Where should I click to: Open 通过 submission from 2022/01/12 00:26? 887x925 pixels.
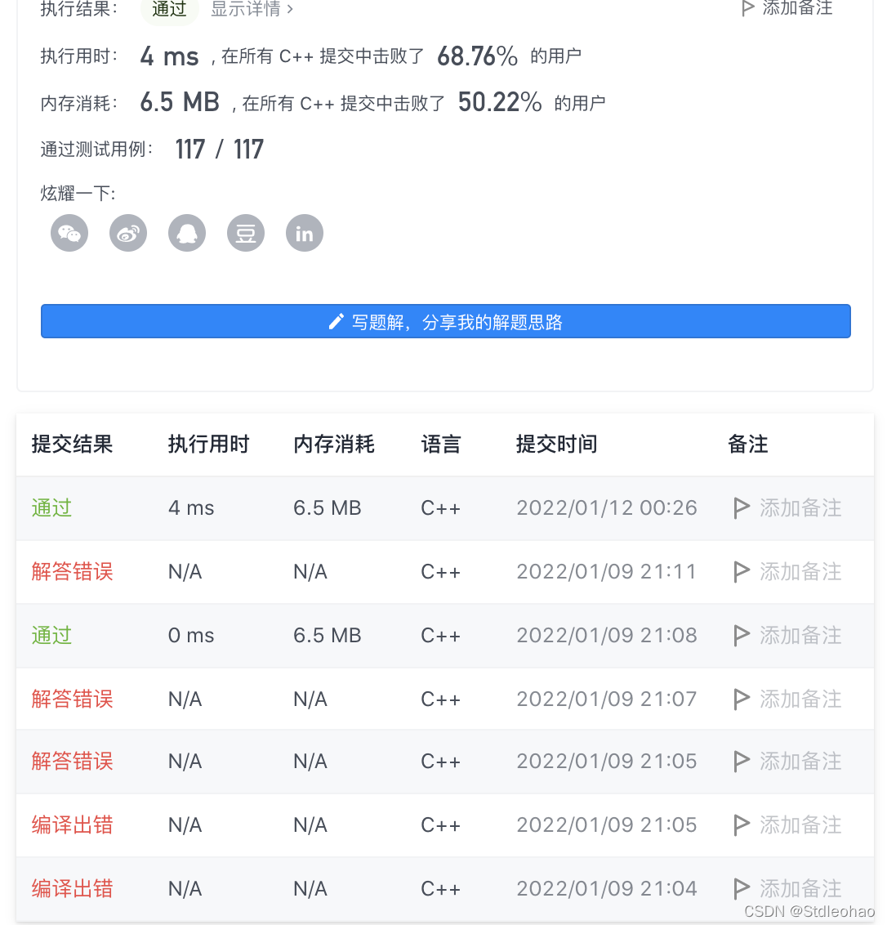tap(51, 508)
